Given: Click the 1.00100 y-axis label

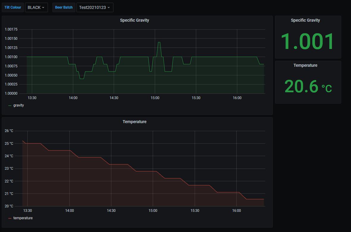Looking at the screenshot, I should pos(11,57).
